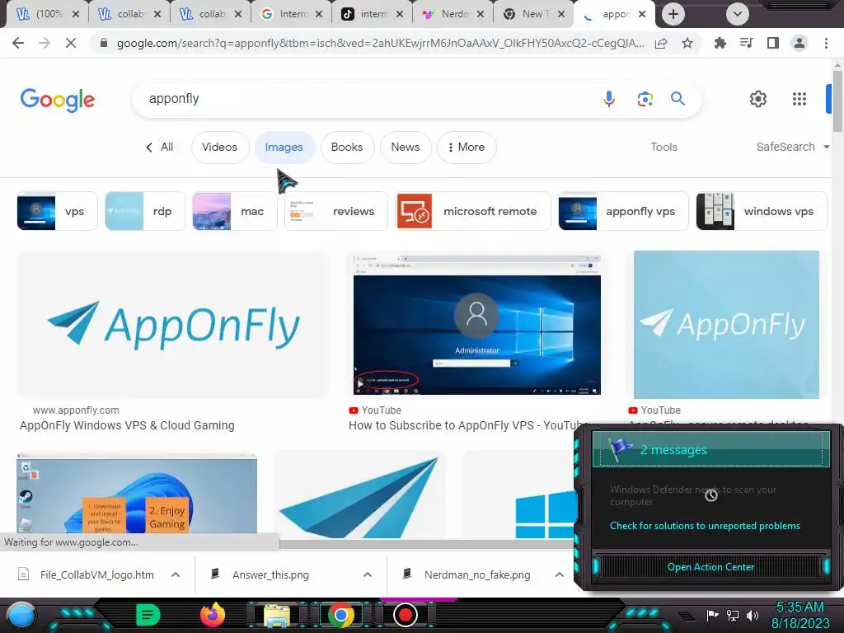Screen dimensions: 844x633
Task: Click the apponfly search box
Action: click(x=366, y=99)
